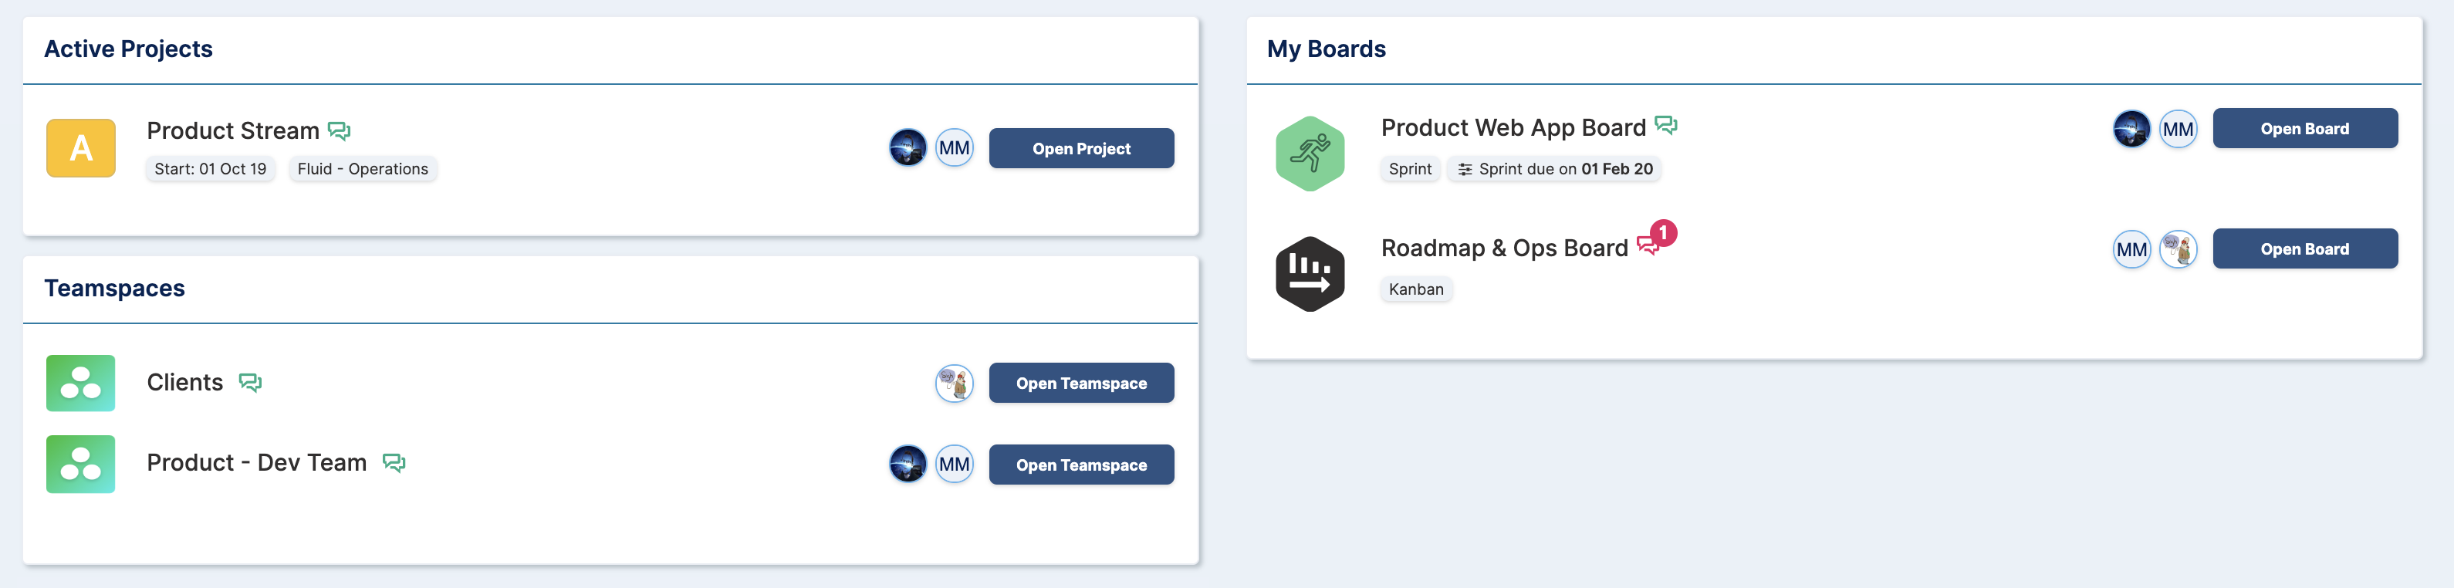Screen dimensions: 2454x588
Task: Open Teamspace for Clients
Action: (x=1081, y=383)
